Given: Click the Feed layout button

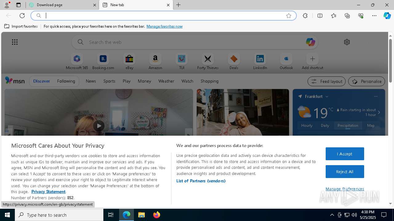Looking at the screenshot, I should point(327,81).
